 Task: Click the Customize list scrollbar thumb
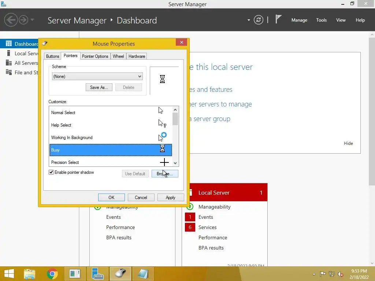tap(175, 119)
